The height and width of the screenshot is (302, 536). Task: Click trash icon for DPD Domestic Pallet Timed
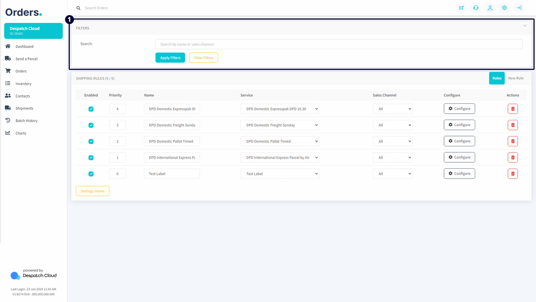pyautogui.click(x=513, y=141)
